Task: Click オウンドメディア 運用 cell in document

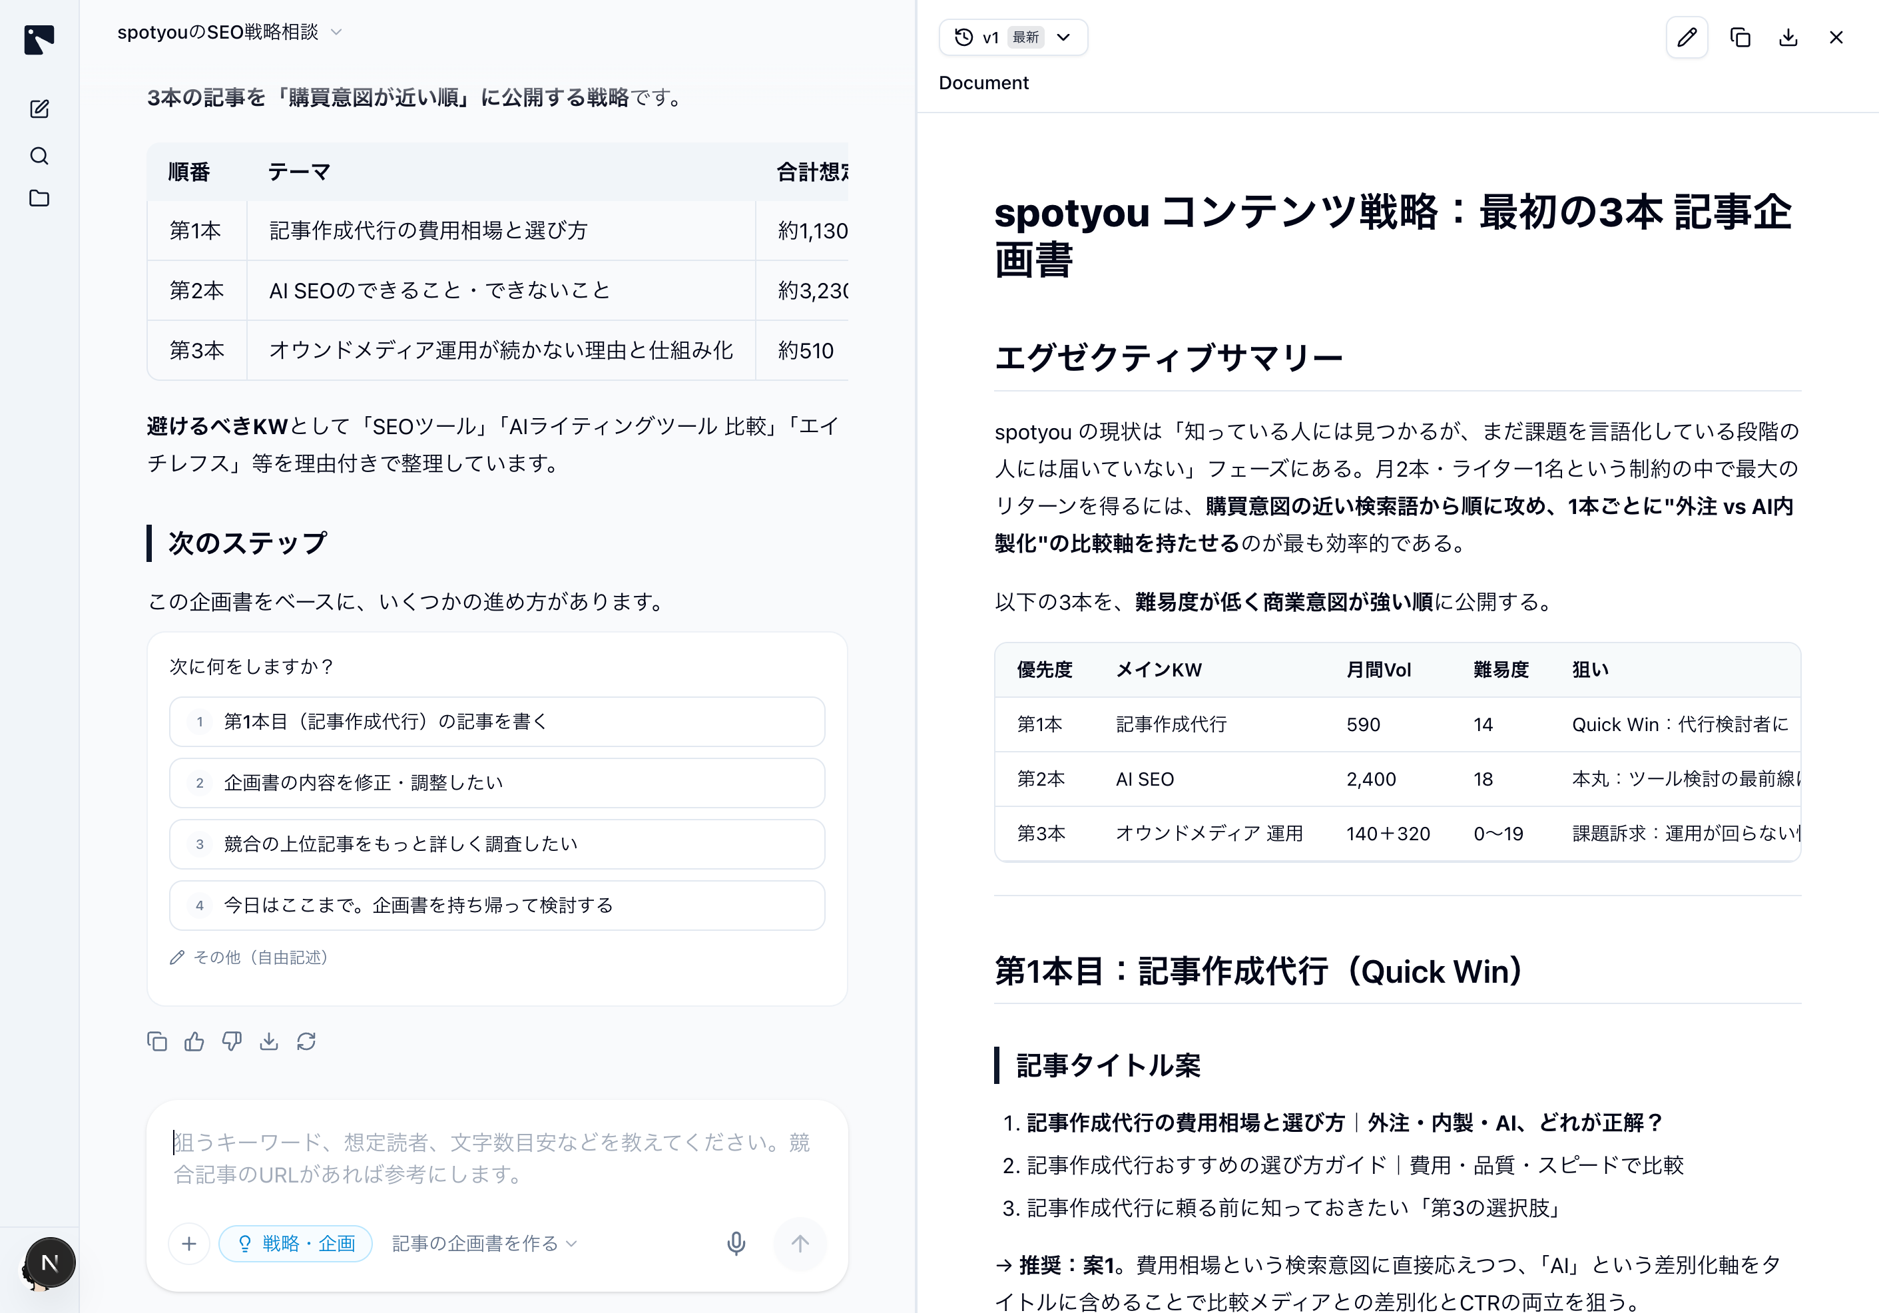Action: [x=1208, y=834]
